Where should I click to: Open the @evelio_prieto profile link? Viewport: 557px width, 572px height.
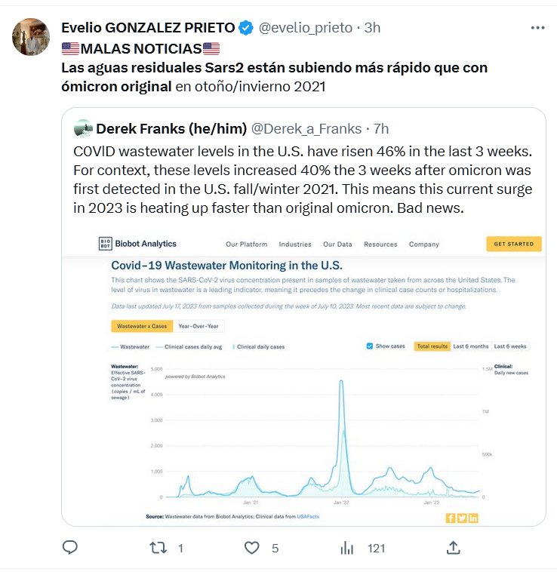click(305, 28)
